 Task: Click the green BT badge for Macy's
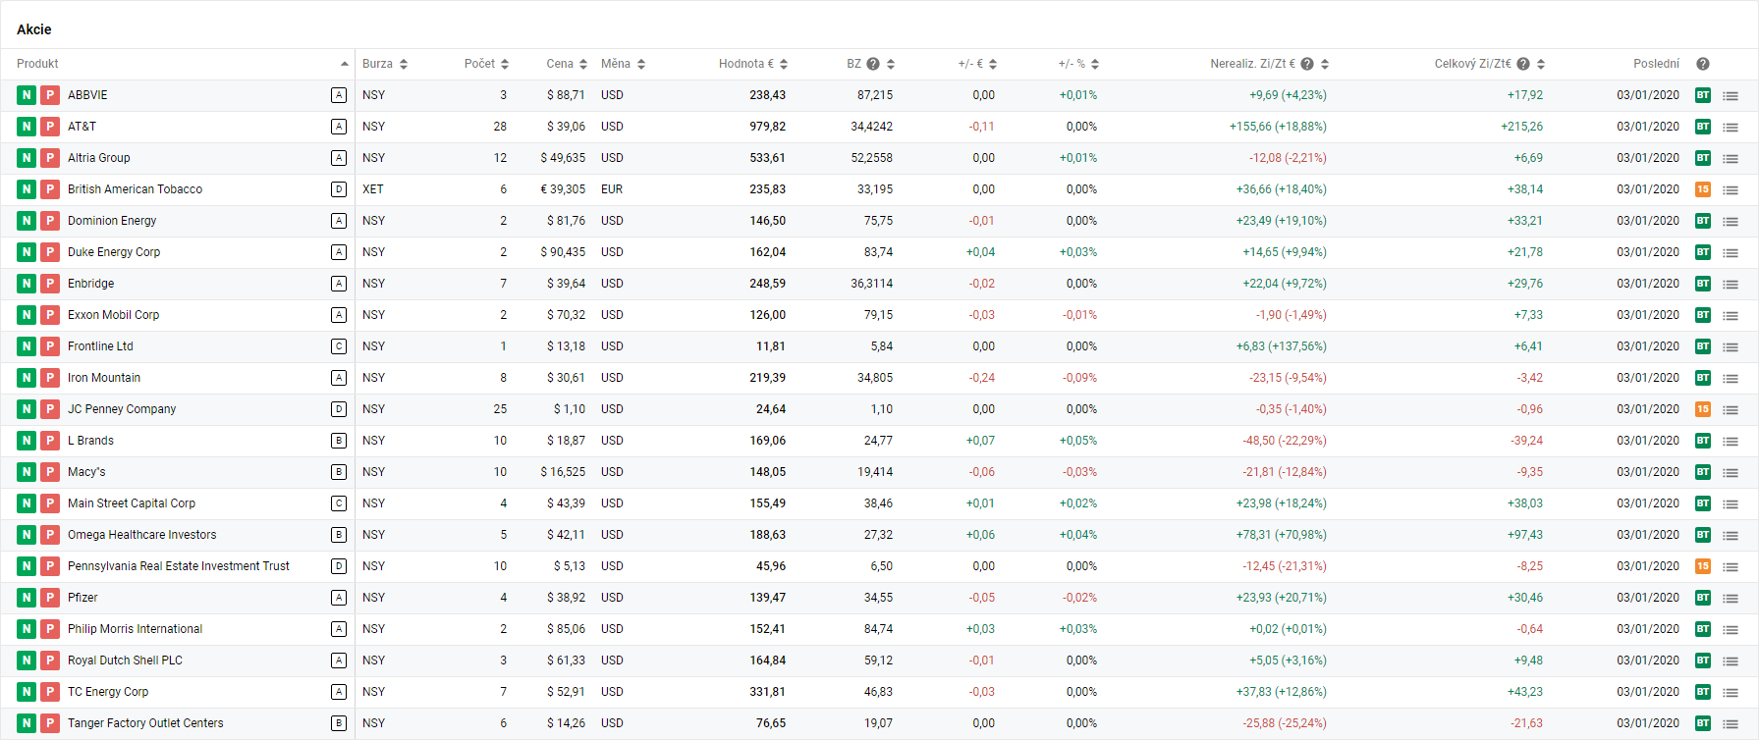click(x=1703, y=472)
